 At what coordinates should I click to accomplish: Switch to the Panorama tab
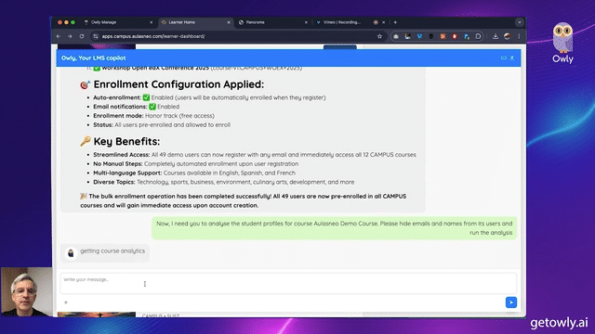coord(272,22)
